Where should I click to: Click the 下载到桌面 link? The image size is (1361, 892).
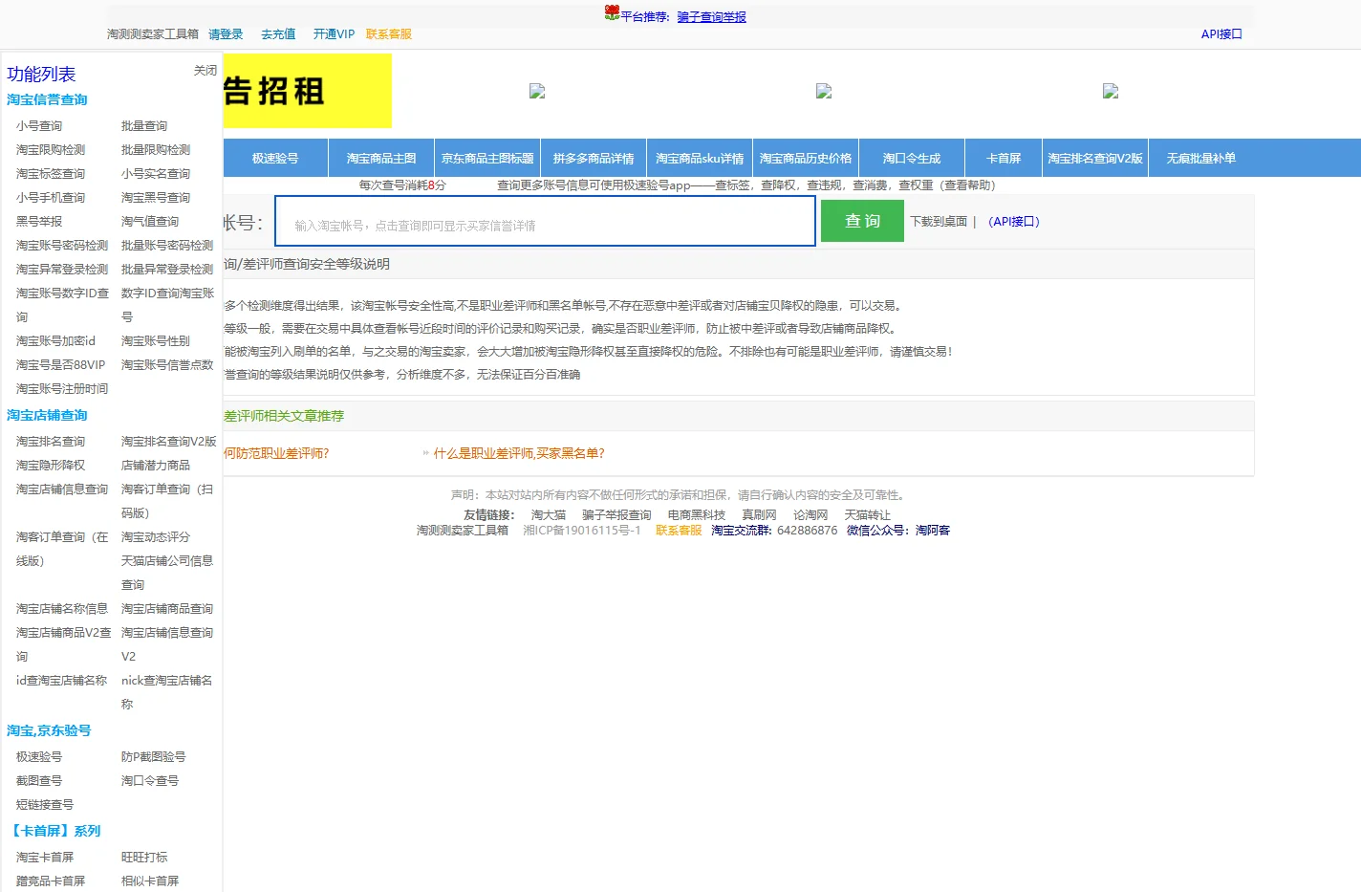(x=939, y=222)
